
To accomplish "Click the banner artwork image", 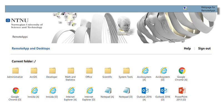I will 134,28.
